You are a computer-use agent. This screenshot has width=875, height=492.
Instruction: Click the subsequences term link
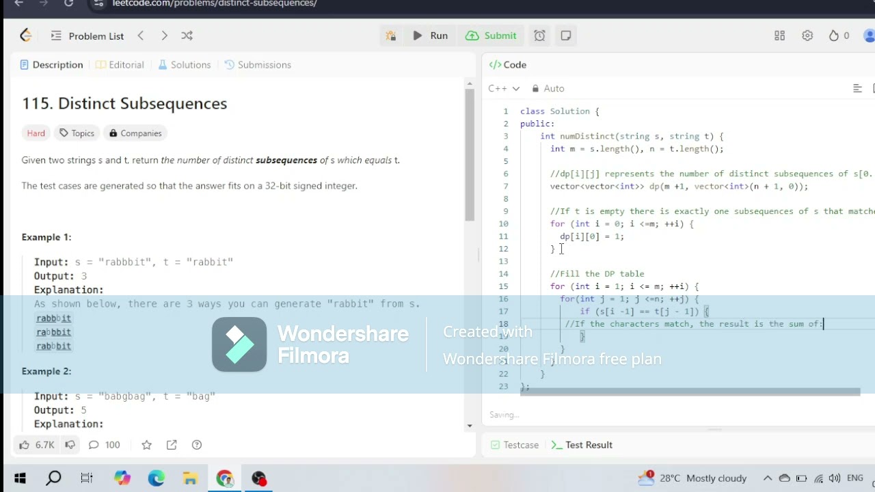click(x=286, y=160)
